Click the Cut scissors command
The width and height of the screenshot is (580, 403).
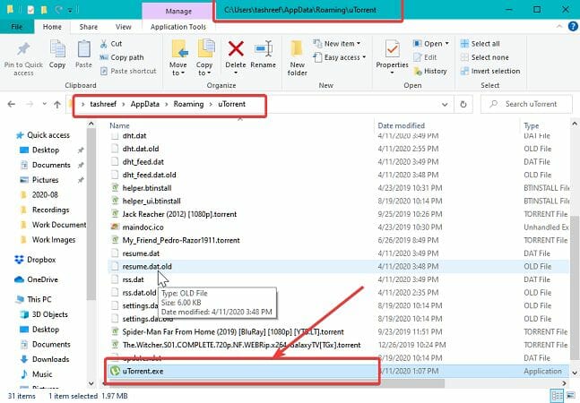(110, 44)
